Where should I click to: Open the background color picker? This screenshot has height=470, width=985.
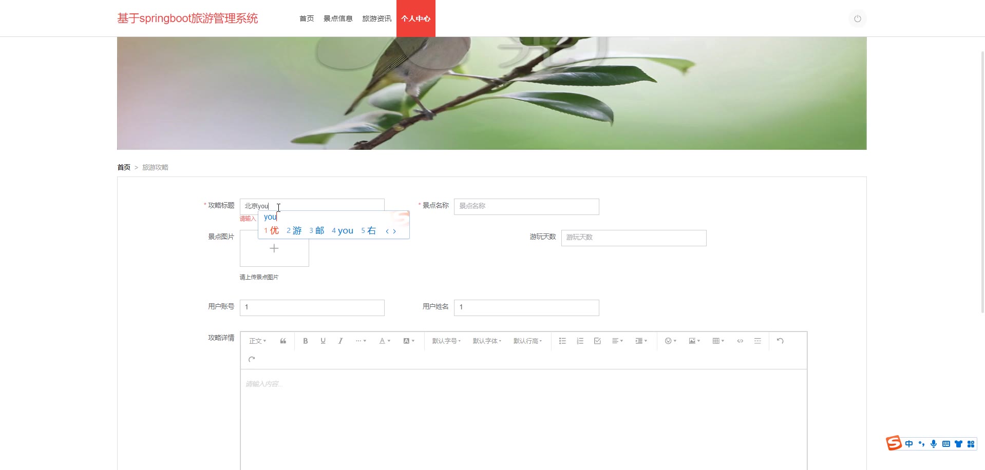[x=409, y=341]
